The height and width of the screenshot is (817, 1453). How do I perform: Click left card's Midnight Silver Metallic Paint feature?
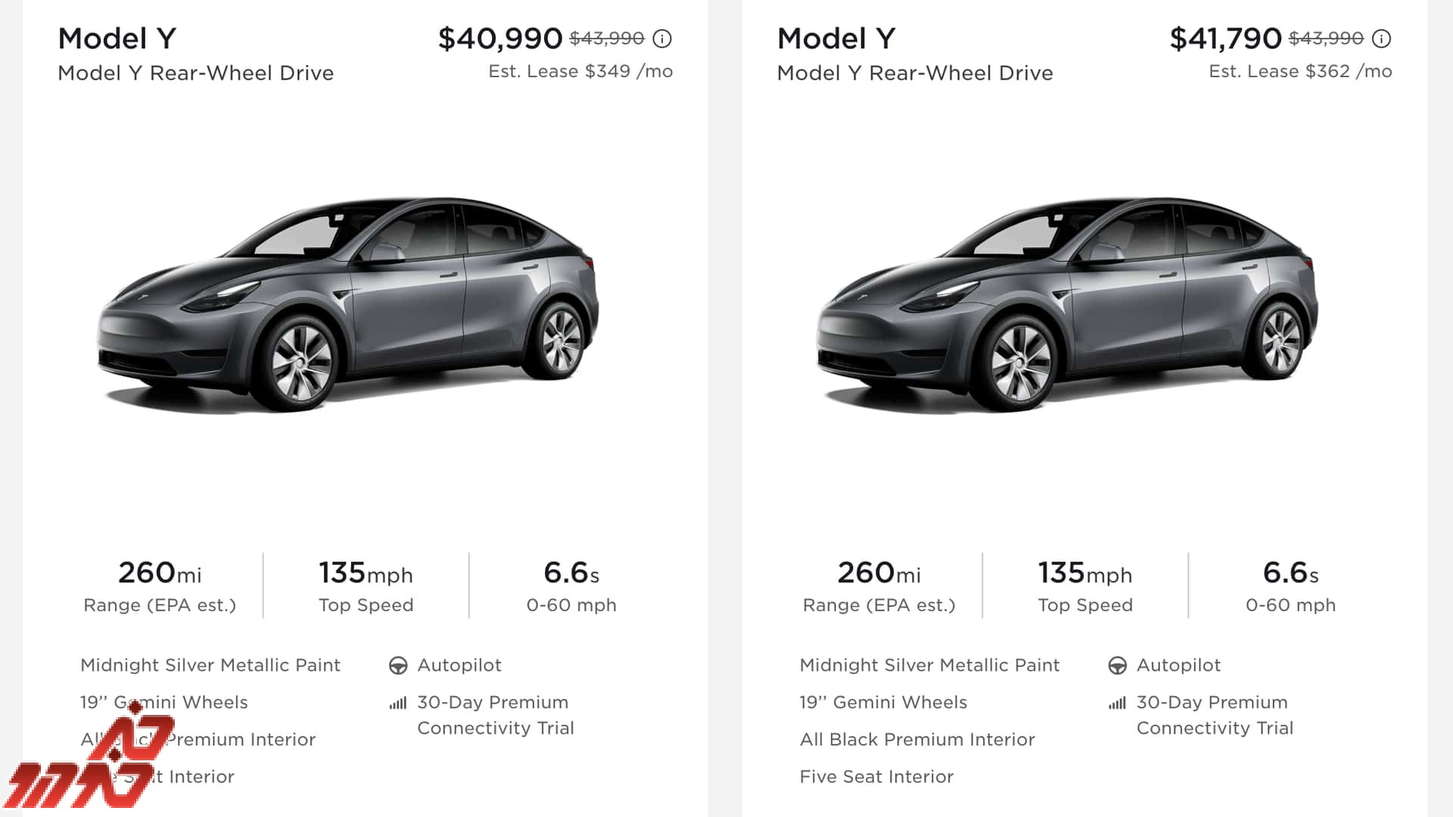click(210, 666)
